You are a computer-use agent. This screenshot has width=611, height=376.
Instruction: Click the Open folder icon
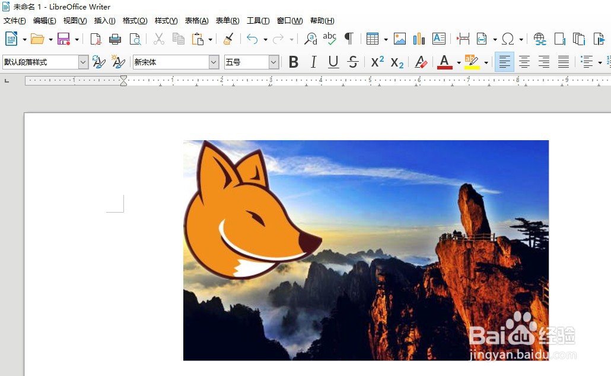coord(37,39)
